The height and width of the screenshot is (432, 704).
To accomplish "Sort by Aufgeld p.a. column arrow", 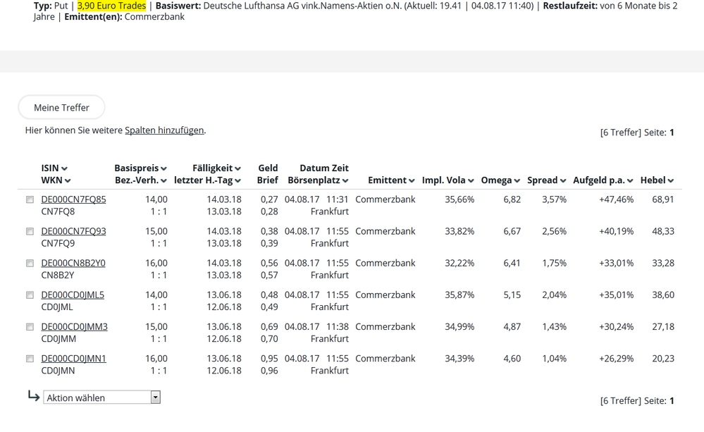I will (x=630, y=181).
